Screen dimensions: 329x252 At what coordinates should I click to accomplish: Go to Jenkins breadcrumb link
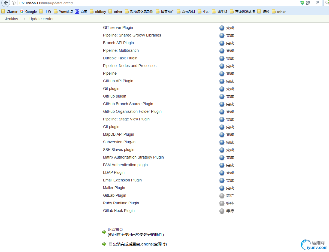click(11, 19)
